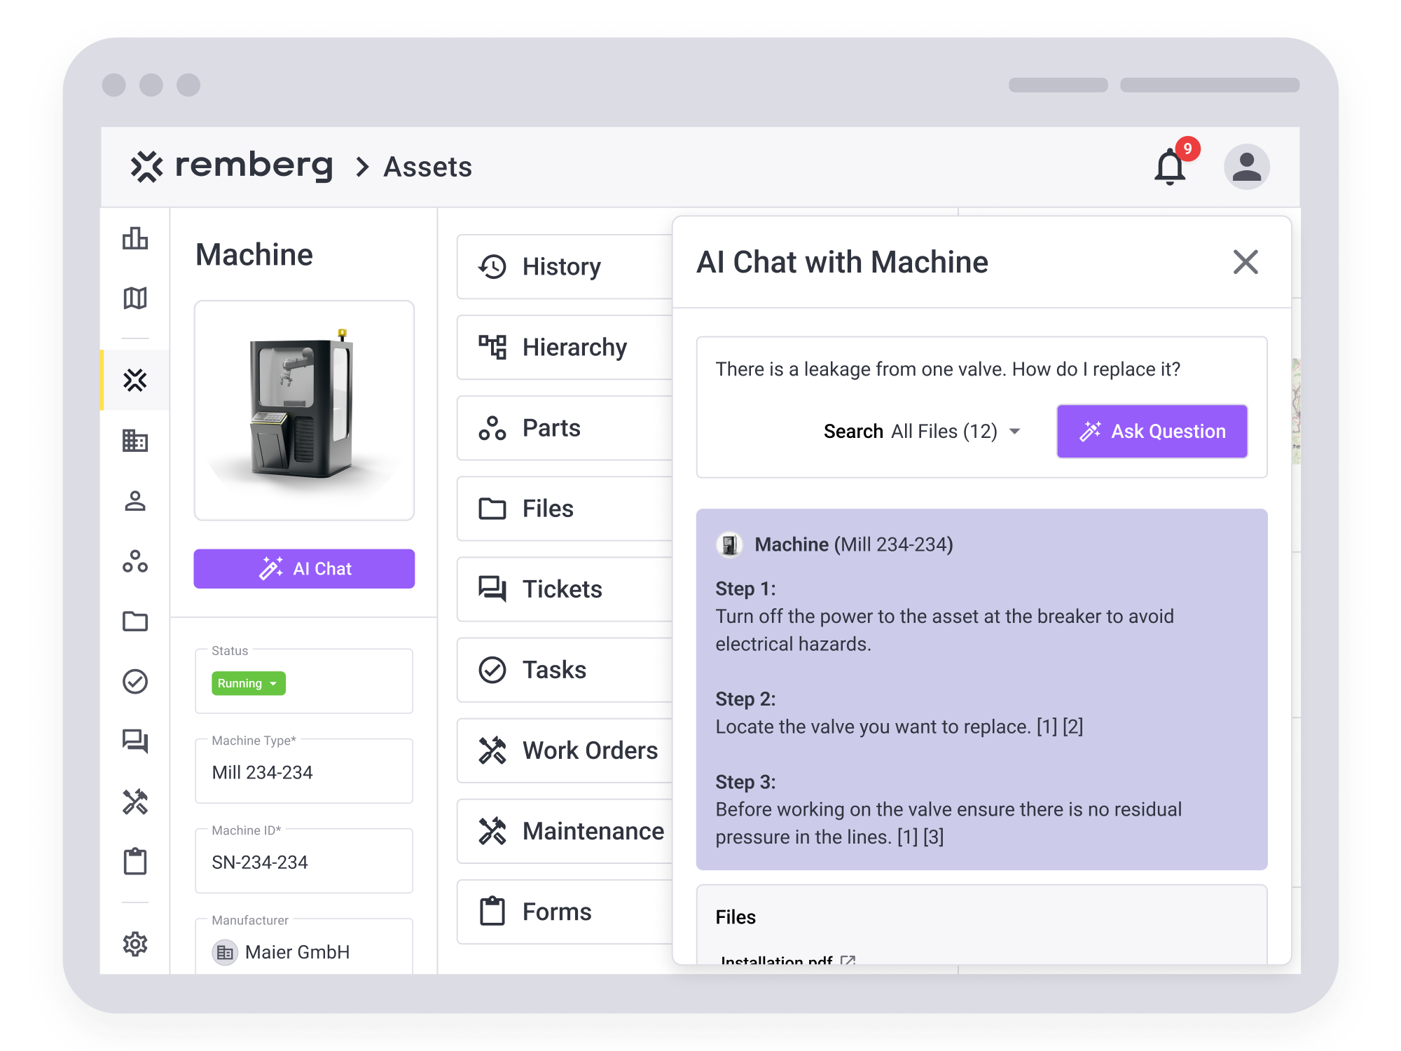The width and height of the screenshot is (1401, 1051).
Task: Open the Work Orders tools icon in the sidebar
Action: (x=135, y=799)
